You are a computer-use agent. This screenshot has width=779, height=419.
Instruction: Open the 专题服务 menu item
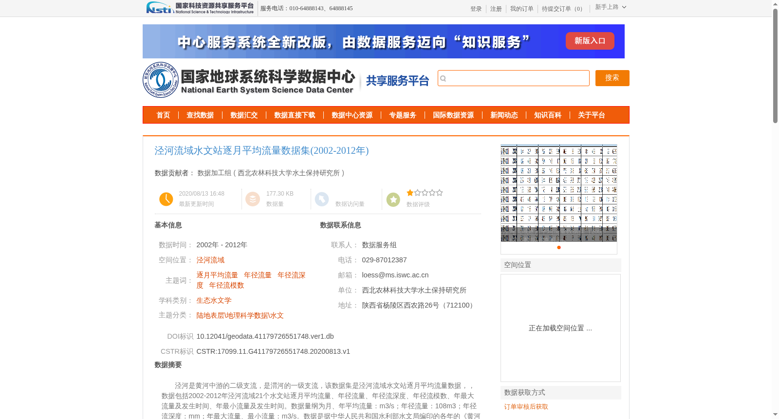click(x=403, y=115)
